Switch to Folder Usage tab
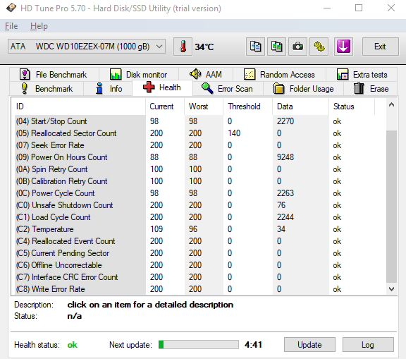Viewport: 406px width, 359px height. pyautogui.click(x=304, y=89)
